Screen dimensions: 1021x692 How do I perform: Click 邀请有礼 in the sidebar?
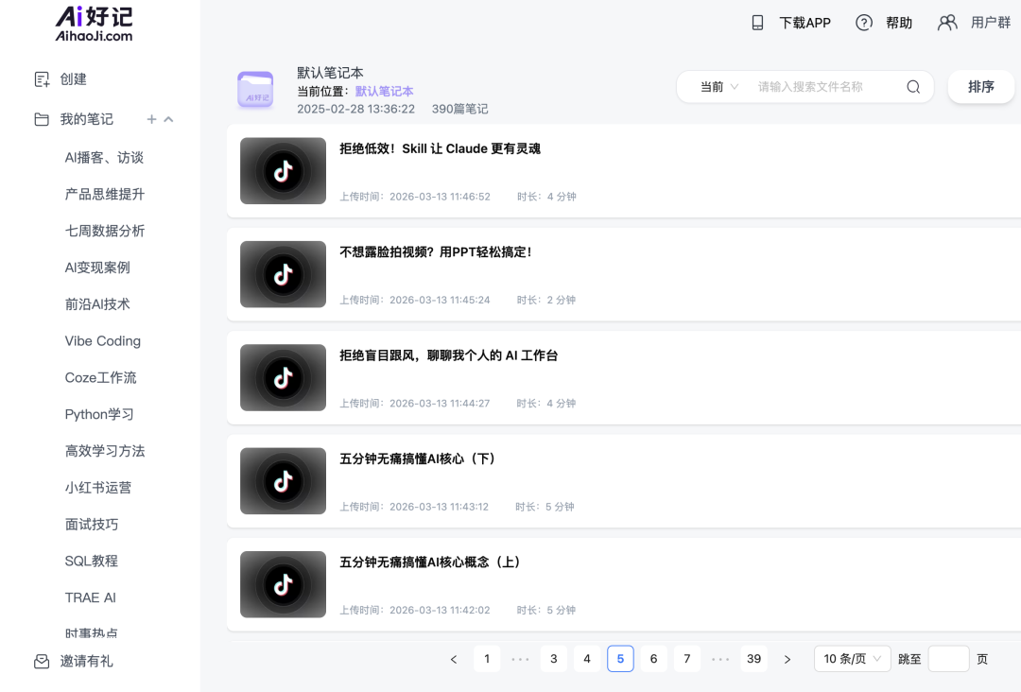coord(87,662)
